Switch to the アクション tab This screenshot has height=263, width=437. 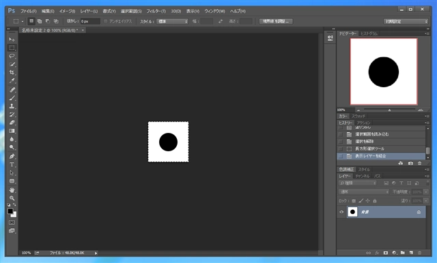pos(364,123)
